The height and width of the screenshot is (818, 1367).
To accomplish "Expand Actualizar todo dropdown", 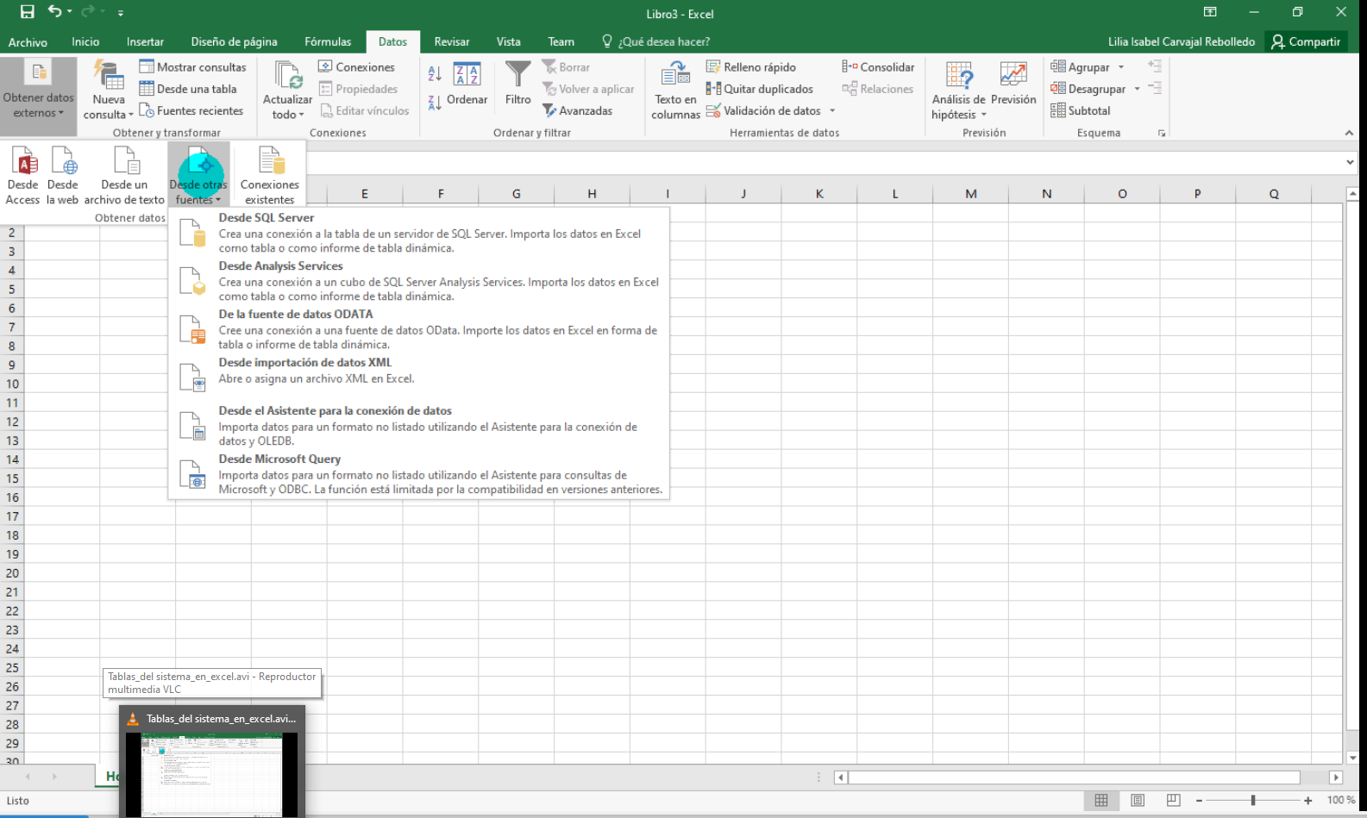I will (287, 91).
